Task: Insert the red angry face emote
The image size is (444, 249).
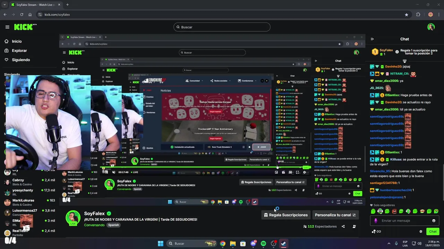Action: tap(394, 211)
